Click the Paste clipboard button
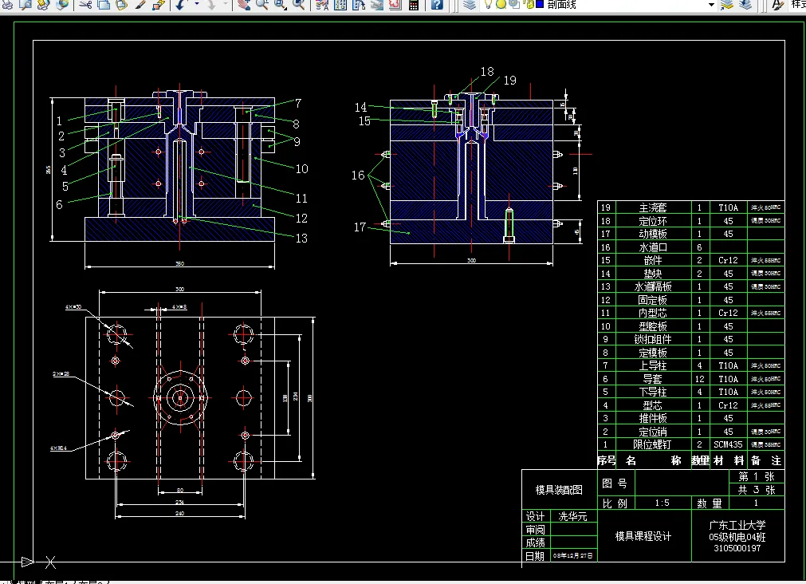The image size is (806, 584). [x=121, y=5]
